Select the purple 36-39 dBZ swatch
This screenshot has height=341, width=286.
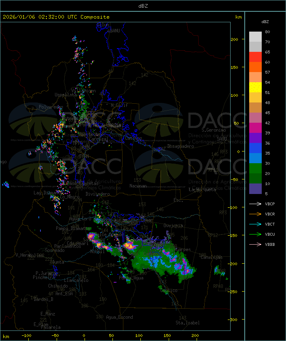[255, 138]
